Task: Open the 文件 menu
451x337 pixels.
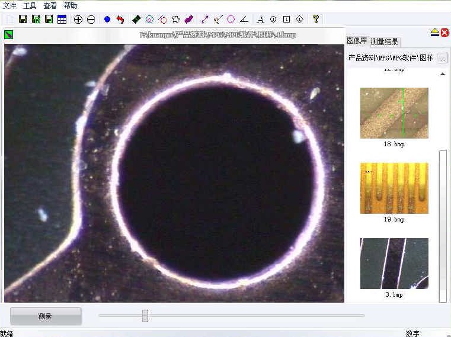Action: [10, 5]
